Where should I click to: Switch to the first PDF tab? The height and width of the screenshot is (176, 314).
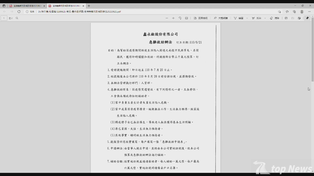(27, 6)
